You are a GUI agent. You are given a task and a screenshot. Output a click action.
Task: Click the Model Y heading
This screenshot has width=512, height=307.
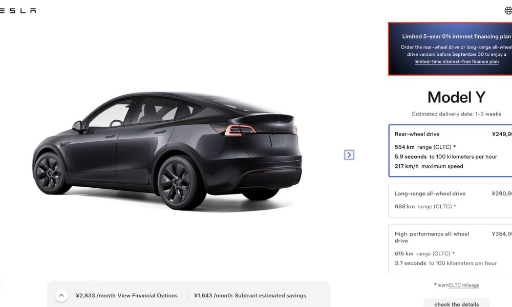457,97
